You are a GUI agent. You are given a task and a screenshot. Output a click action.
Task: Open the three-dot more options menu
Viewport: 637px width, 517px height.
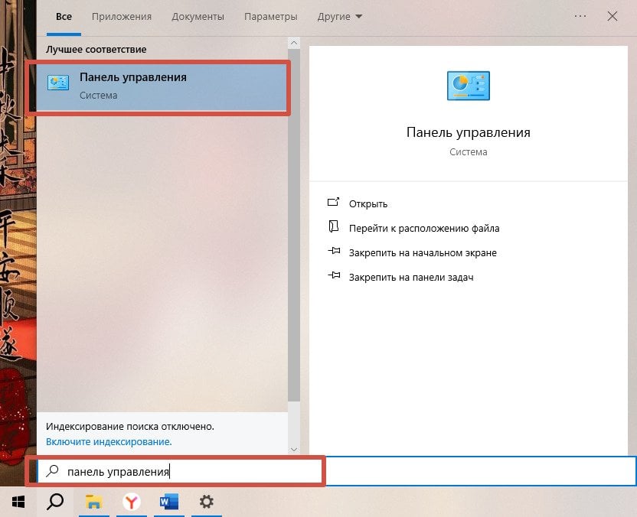580,16
